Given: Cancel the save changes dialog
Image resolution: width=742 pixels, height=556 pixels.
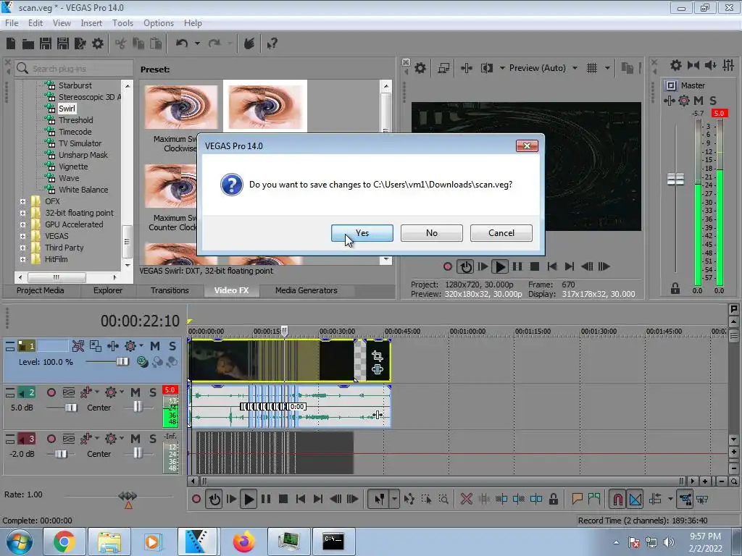Looking at the screenshot, I should pyautogui.click(x=501, y=233).
